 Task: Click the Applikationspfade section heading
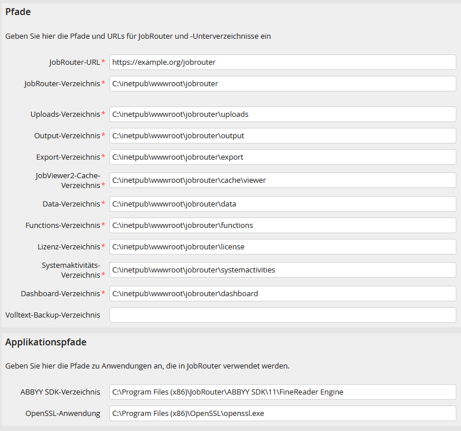coord(46,342)
